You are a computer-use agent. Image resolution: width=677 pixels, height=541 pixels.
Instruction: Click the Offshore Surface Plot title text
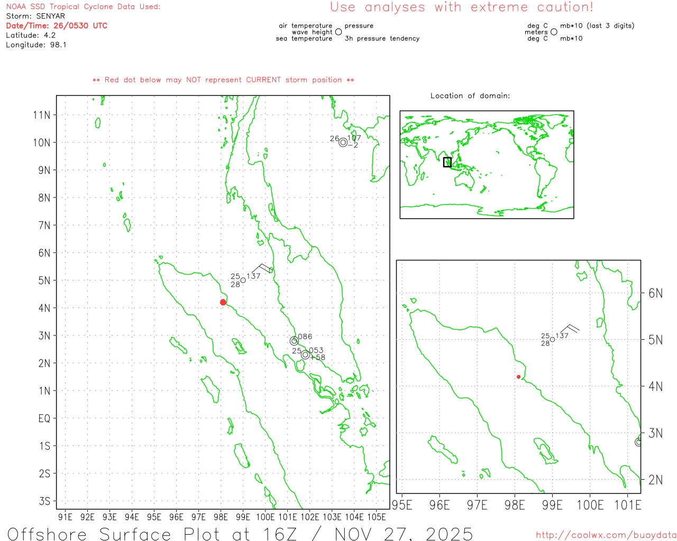tap(240, 534)
